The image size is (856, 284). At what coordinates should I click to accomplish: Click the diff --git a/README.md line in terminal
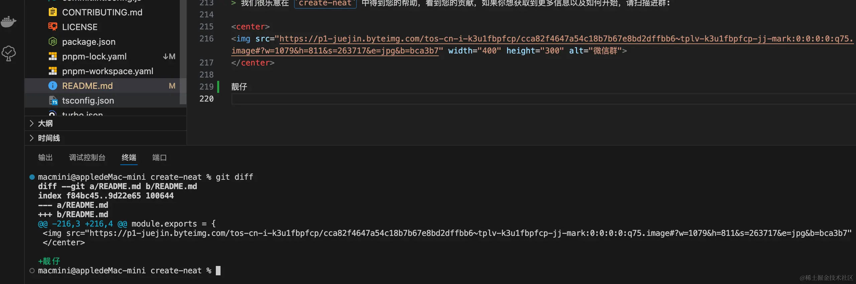pyautogui.click(x=118, y=186)
